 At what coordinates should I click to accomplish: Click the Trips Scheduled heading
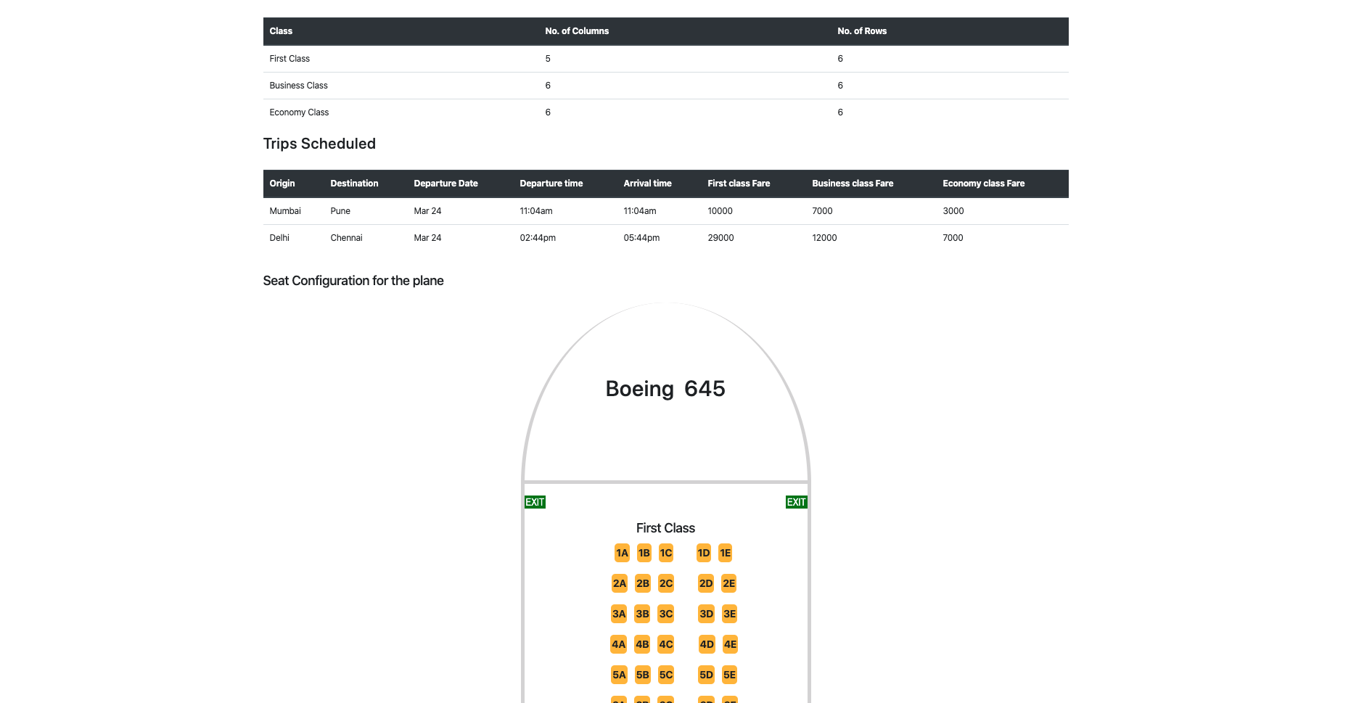(319, 144)
